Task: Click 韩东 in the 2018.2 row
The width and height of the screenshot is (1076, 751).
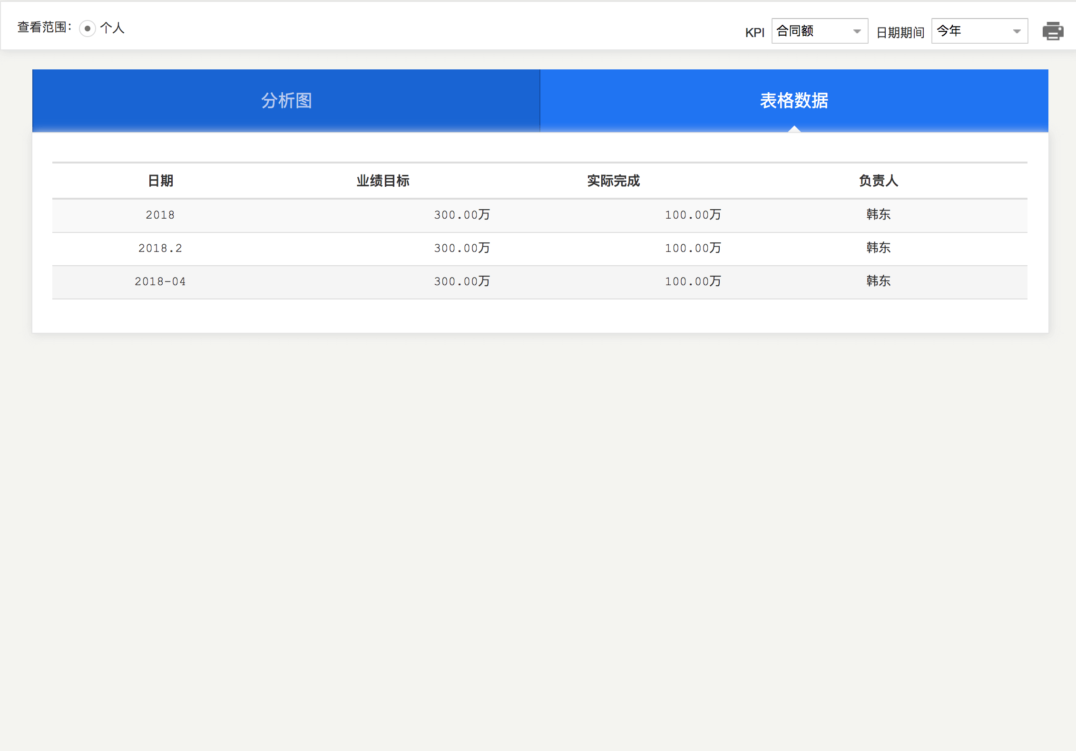Action: tap(879, 248)
